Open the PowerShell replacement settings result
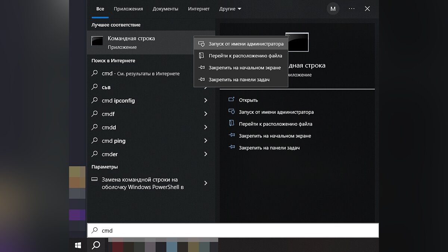 142,183
